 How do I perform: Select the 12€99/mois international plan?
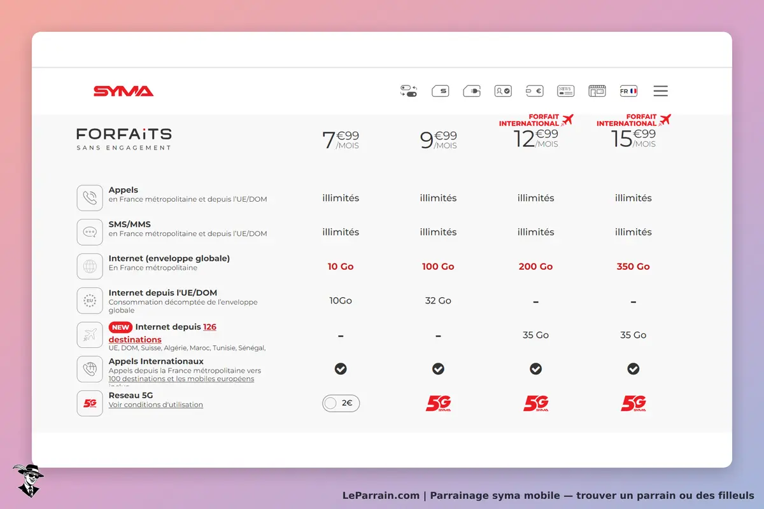click(x=536, y=139)
